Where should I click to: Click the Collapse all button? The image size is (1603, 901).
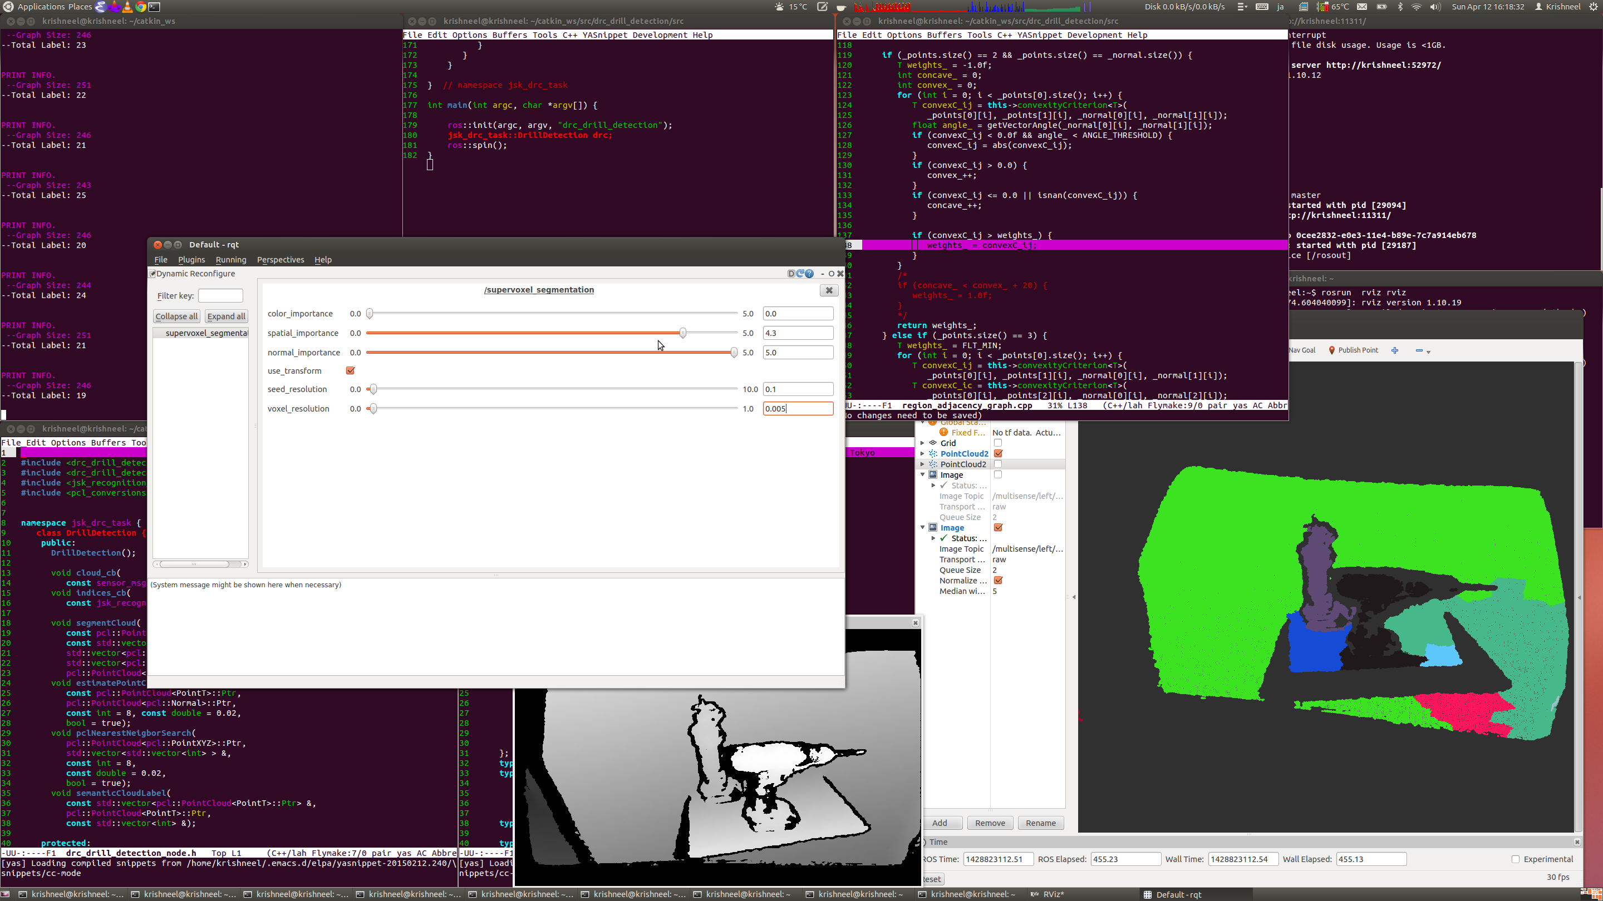tap(176, 316)
